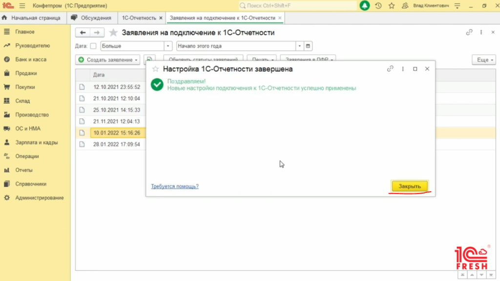Switch to 1С-Отчетность tab
500x281 pixels.
click(139, 18)
